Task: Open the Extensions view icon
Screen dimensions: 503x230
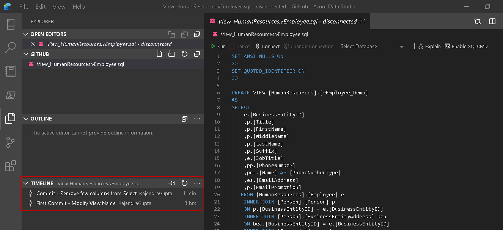Action: click(x=11, y=166)
